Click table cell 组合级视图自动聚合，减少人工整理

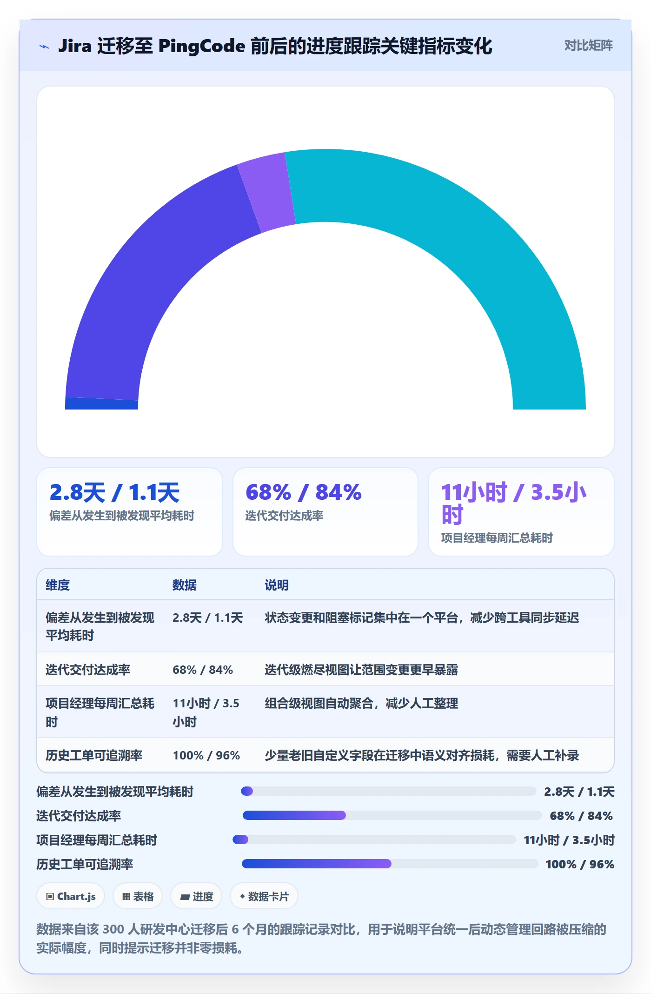pyautogui.click(x=361, y=703)
